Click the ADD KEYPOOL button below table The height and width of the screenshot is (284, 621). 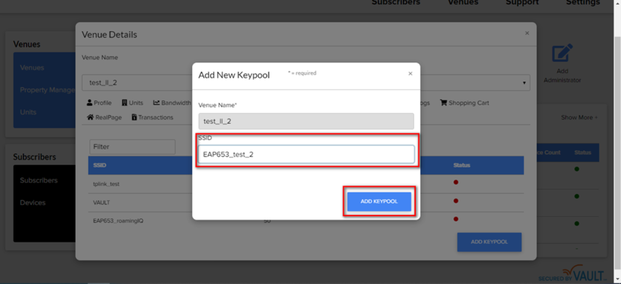click(x=489, y=242)
